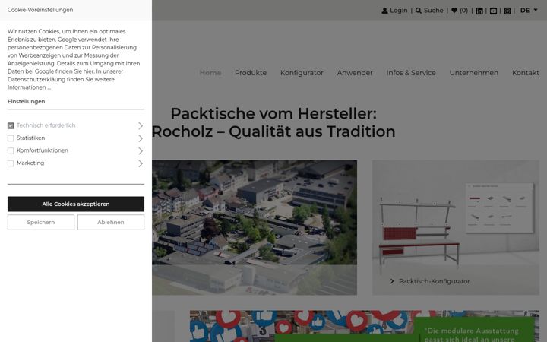Open the Packtisch-Konfigurator link
The image size is (547, 342).
[434, 281]
